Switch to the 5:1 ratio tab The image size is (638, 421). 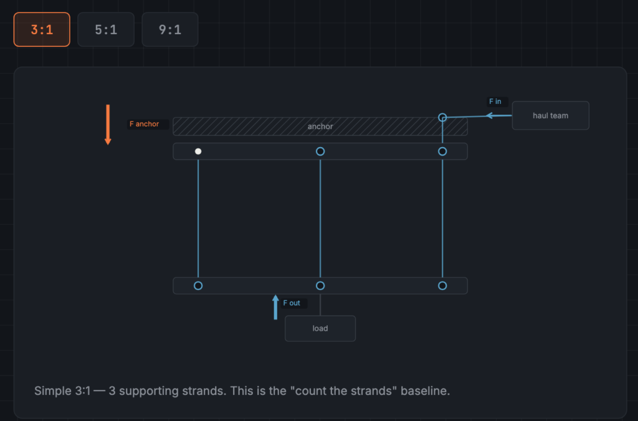tap(106, 29)
